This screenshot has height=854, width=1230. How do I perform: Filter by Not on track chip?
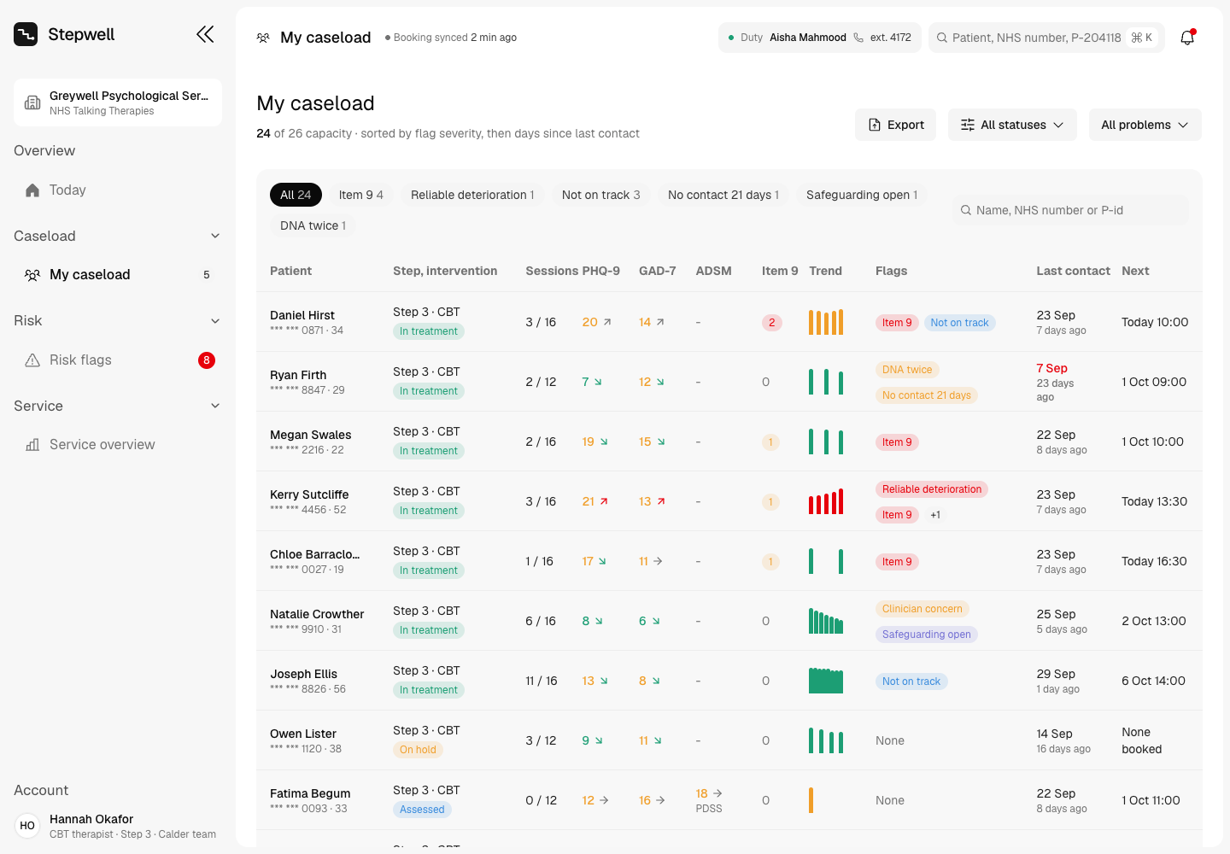click(601, 195)
